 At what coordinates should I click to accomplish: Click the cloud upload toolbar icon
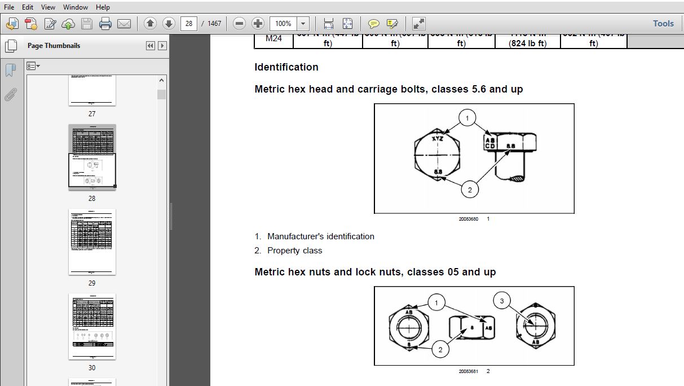pyautogui.click(x=68, y=24)
